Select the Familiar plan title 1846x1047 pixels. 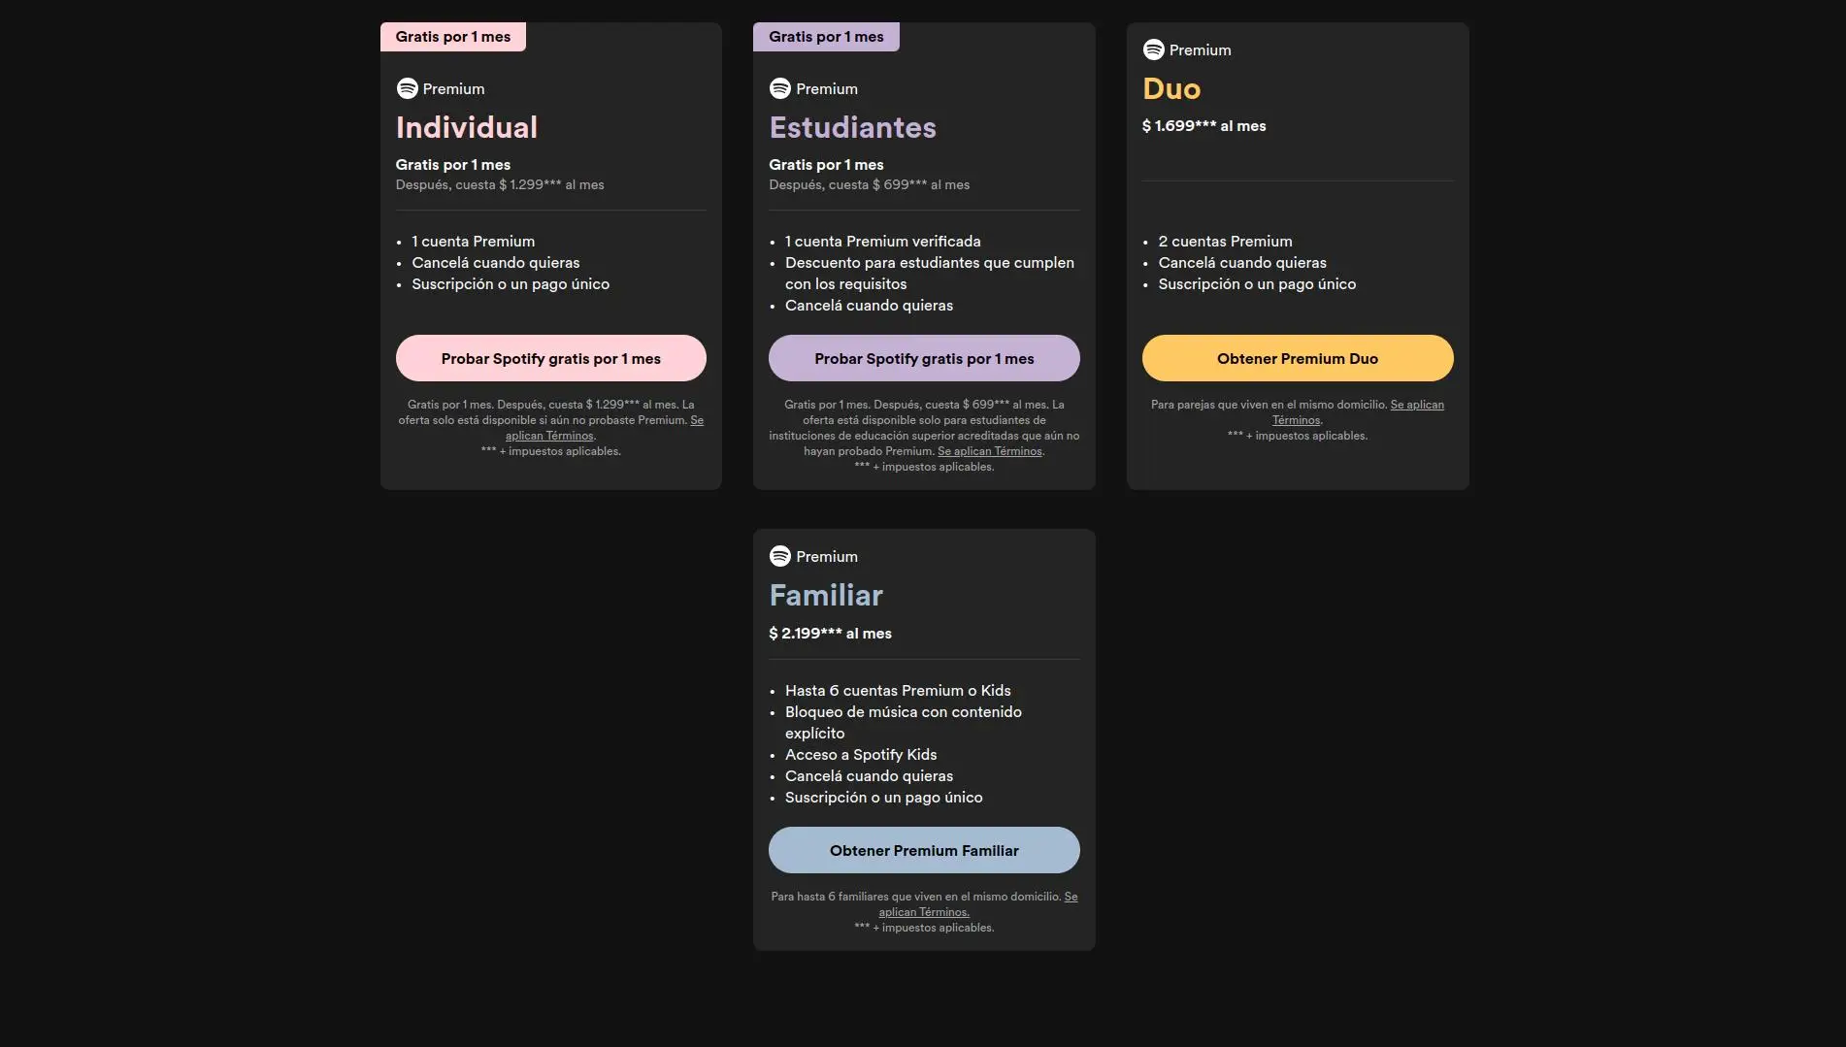pos(826,595)
